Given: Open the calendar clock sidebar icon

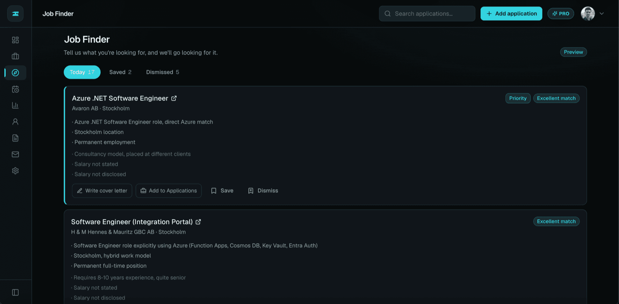Looking at the screenshot, I should click(x=15, y=89).
